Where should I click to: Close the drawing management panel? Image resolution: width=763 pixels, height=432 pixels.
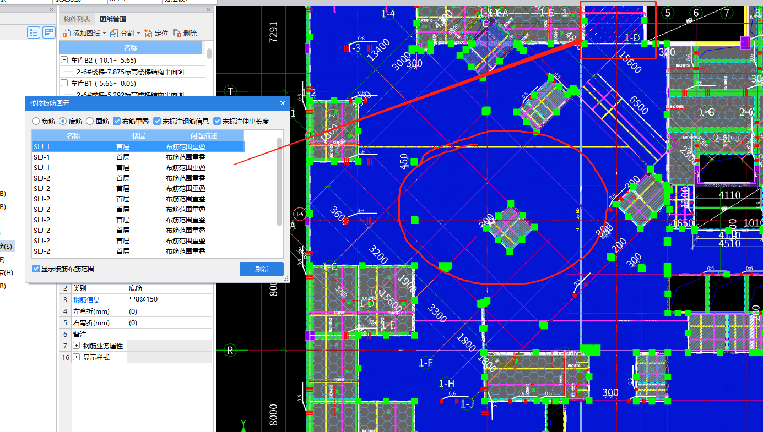[x=209, y=9]
